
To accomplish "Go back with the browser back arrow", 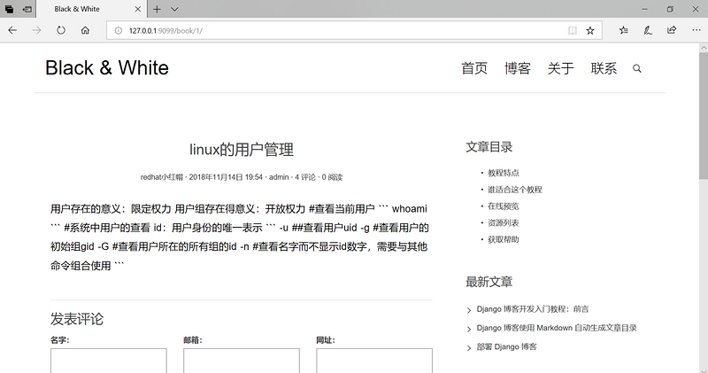I will click(12, 30).
